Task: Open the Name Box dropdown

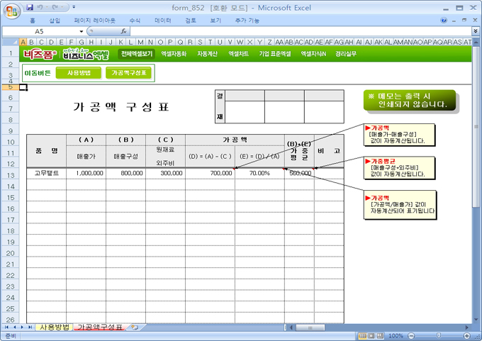Action: [82, 32]
